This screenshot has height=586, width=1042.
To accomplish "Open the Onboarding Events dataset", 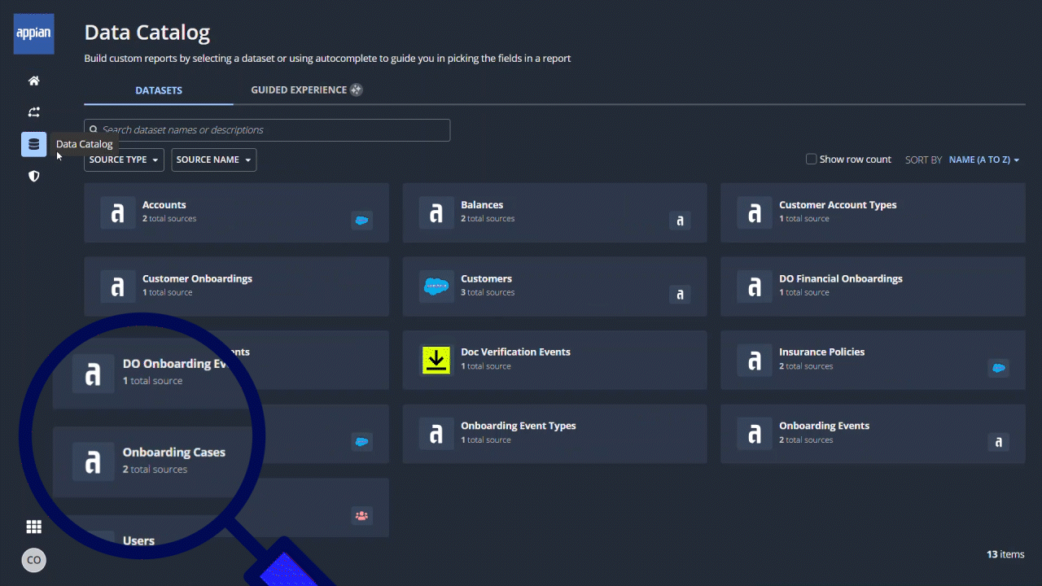I will pos(873,434).
